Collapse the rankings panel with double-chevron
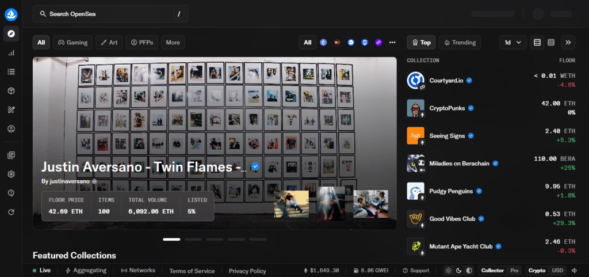 pyautogui.click(x=568, y=43)
